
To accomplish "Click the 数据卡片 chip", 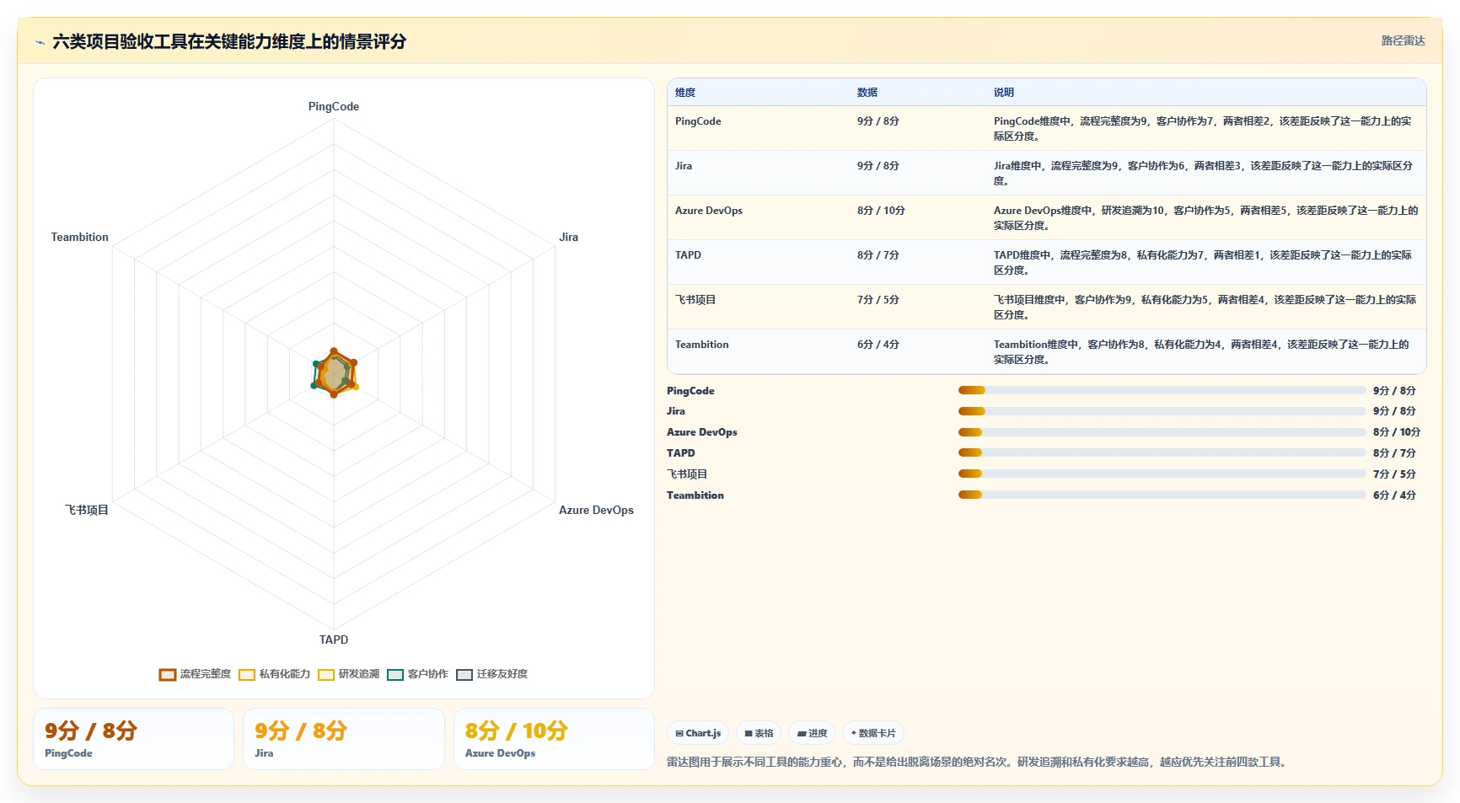I will (x=873, y=733).
